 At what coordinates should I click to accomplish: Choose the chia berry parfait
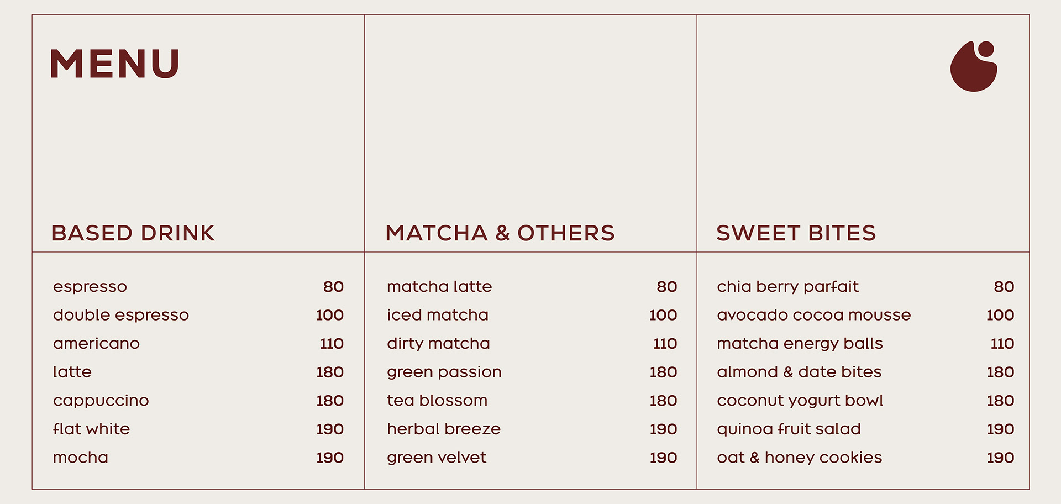[787, 287]
